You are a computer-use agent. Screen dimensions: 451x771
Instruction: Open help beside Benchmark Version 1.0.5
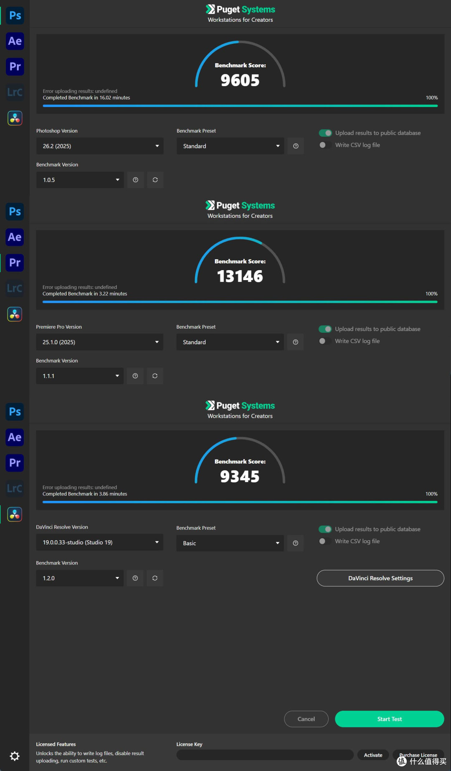135,180
